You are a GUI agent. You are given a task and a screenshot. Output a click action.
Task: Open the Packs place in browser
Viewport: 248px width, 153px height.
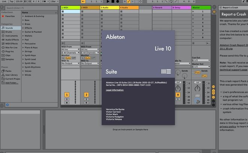point(8,71)
